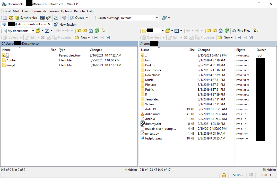Image resolution: width=277 pixels, height=178 pixels.
Task: Click the globe refresh toolbar icon
Action: pyautogui.click(x=165, y=18)
